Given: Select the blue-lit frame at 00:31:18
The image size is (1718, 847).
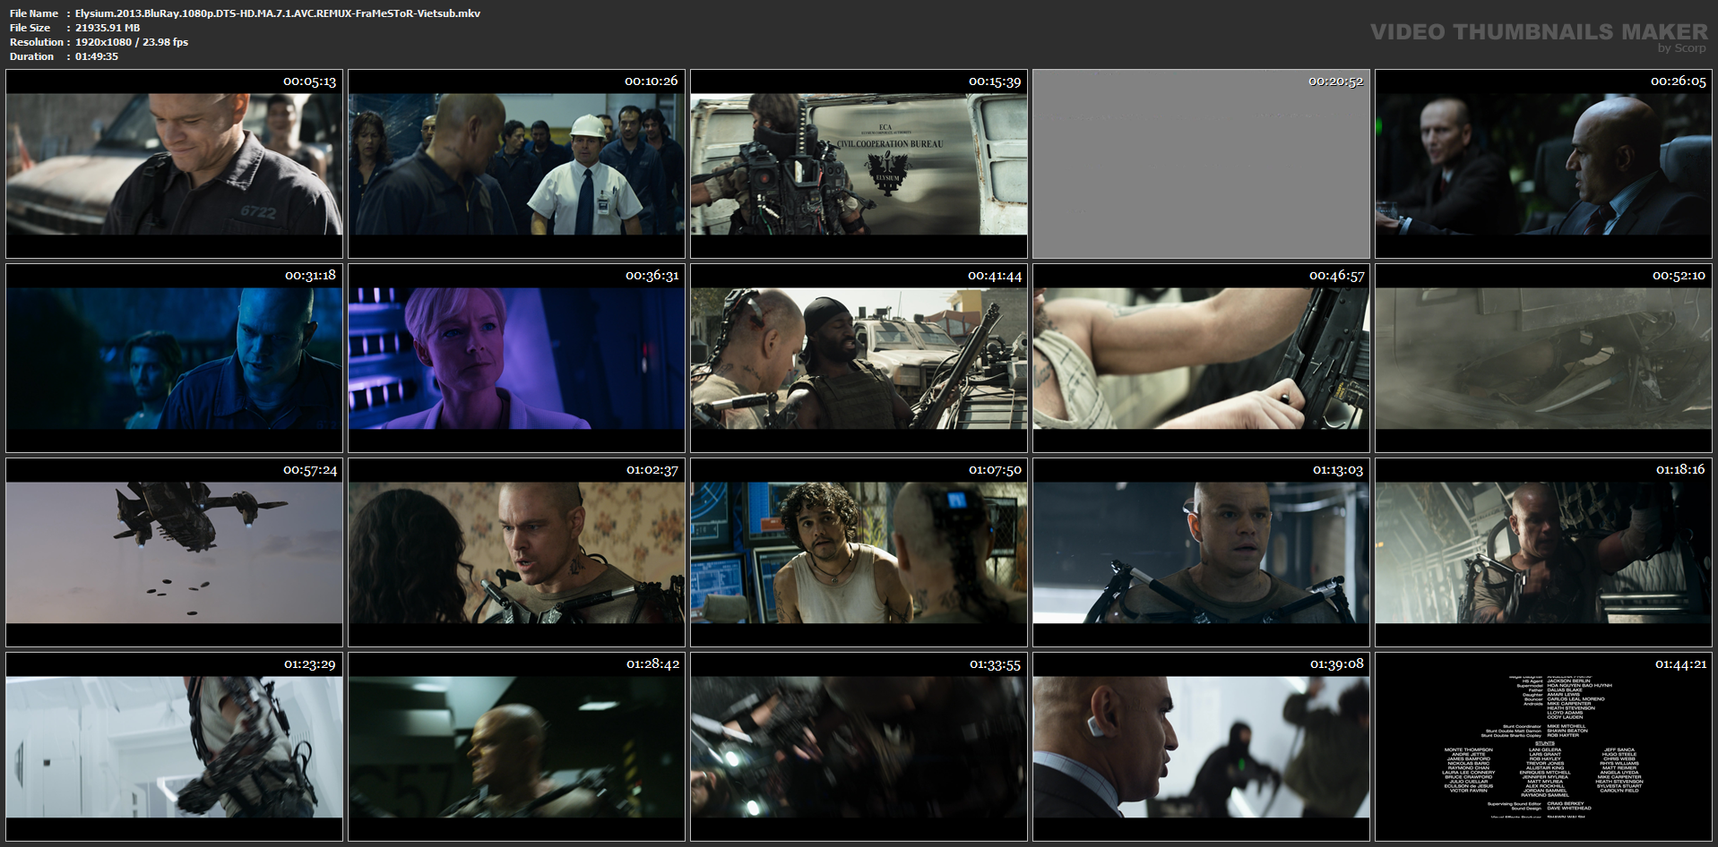Looking at the screenshot, I should click(x=175, y=358).
